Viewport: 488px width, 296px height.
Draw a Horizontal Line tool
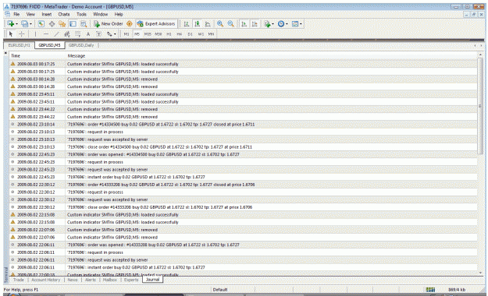[46, 33]
